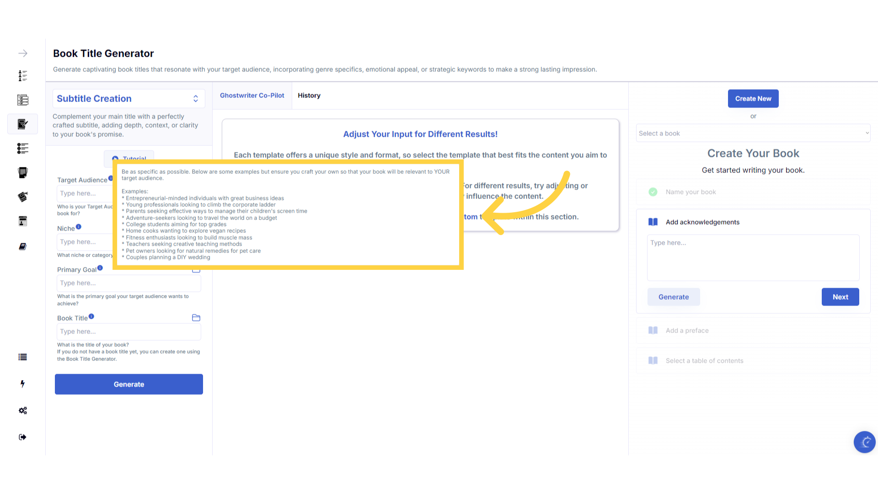Click the book icon in sidebar
The height and width of the screenshot is (494, 878).
click(x=22, y=247)
